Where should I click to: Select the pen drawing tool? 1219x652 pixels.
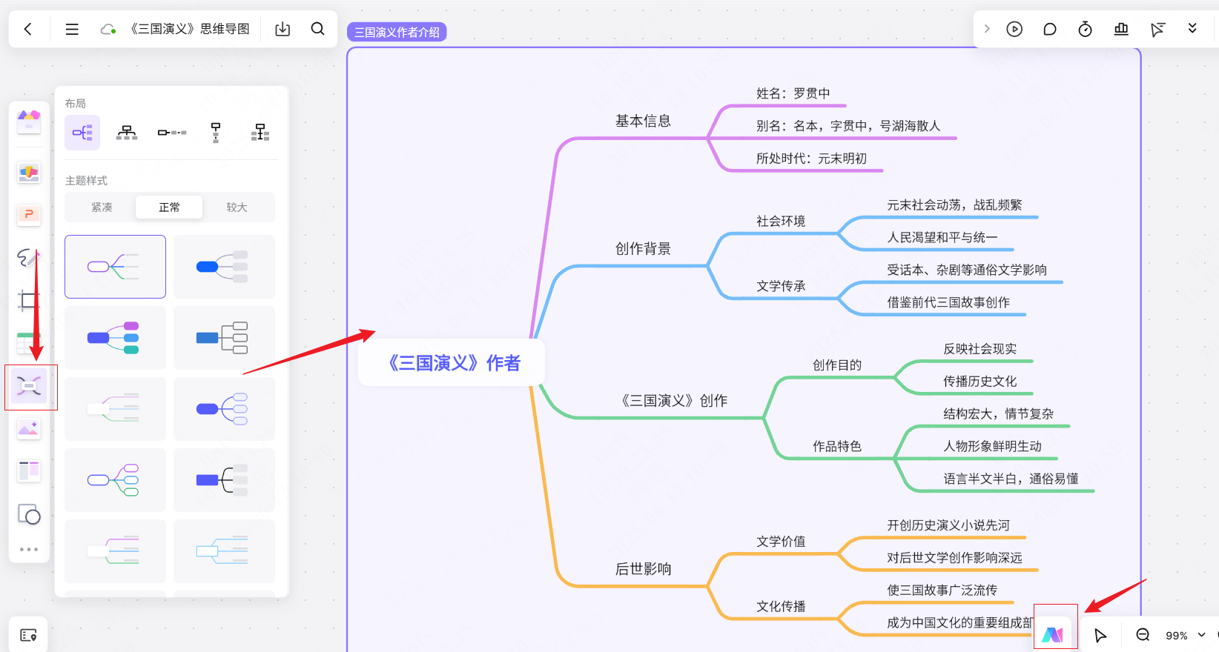(x=29, y=258)
